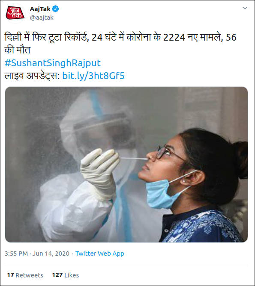Open the tweet options chevron menu
Screen dimensions: 255x286
click(x=245, y=8)
